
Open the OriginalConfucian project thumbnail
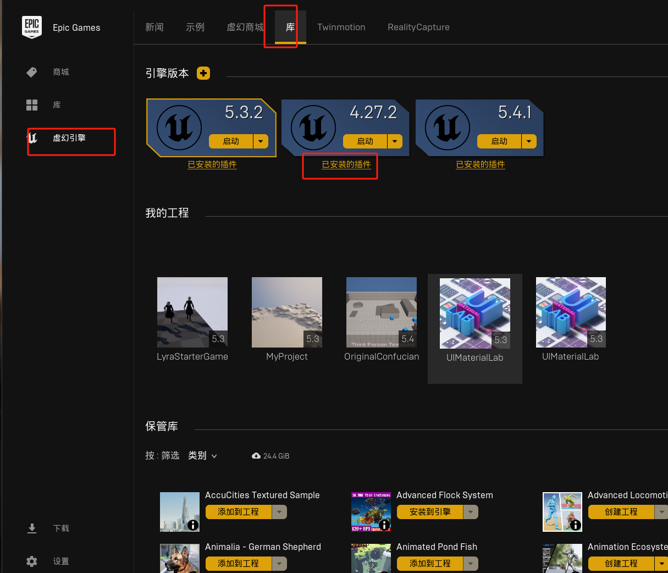click(x=382, y=312)
